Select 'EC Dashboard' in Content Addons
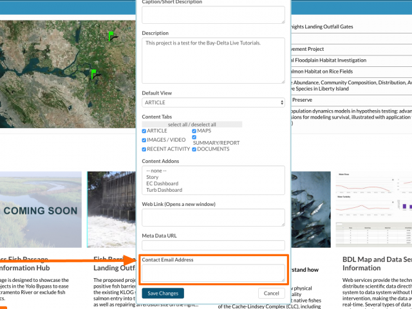The width and height of the screenshot is (412, 309). click(x=162, y=183)
